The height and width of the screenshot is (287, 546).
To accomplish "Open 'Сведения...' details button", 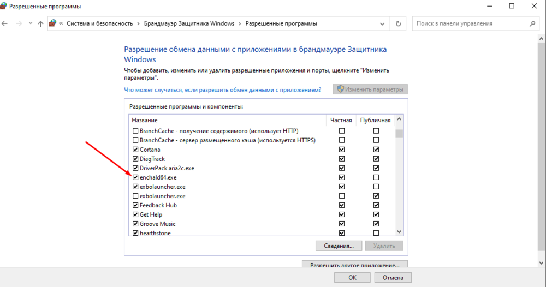I will (x=339, y=246).
